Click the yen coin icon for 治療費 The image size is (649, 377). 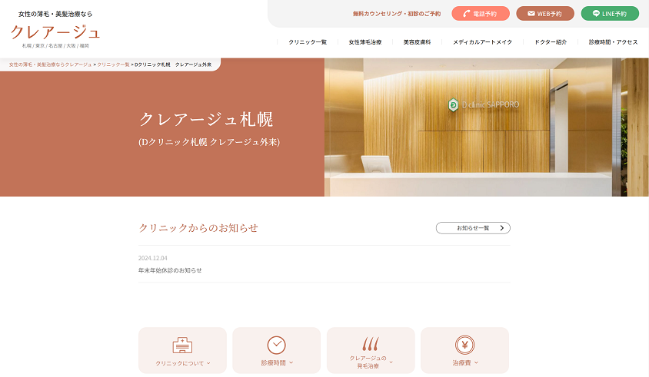click(x=464, y=345)
